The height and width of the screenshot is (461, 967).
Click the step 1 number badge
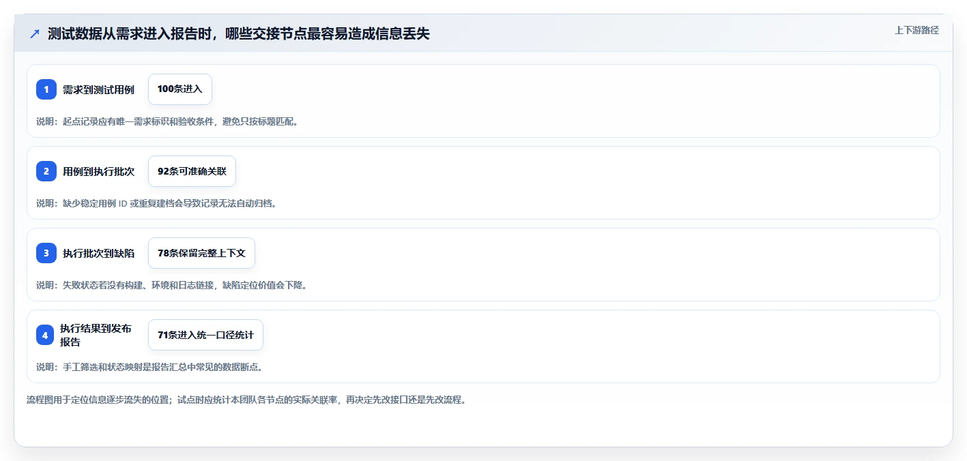pyautogui.click(x=46, y=89)
